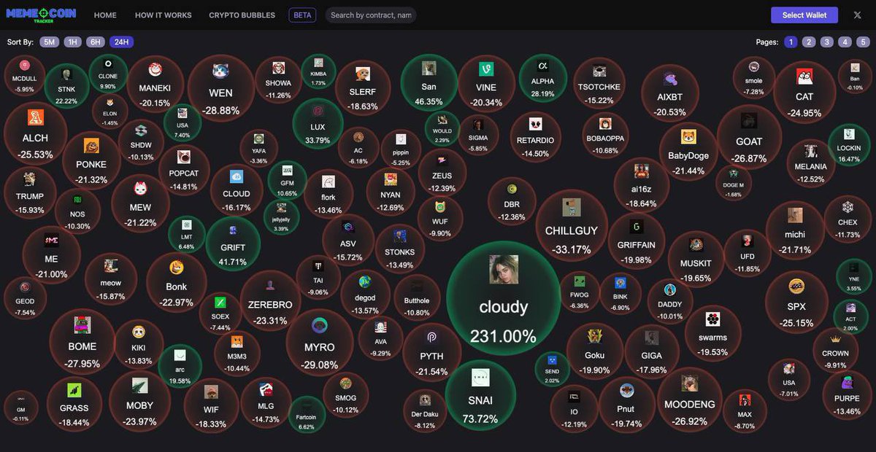This screenshot has width=876, height=452.
Task: Open HOW IT WORKS page
Action: point(164,15)
